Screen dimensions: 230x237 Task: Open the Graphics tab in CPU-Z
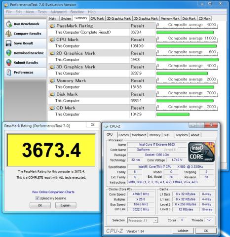click(182, 135)
